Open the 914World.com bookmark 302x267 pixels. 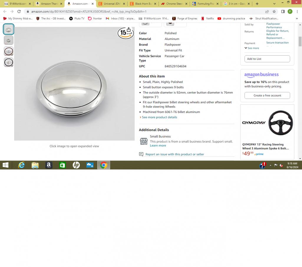pyautogui.click(x=154, y=19)
